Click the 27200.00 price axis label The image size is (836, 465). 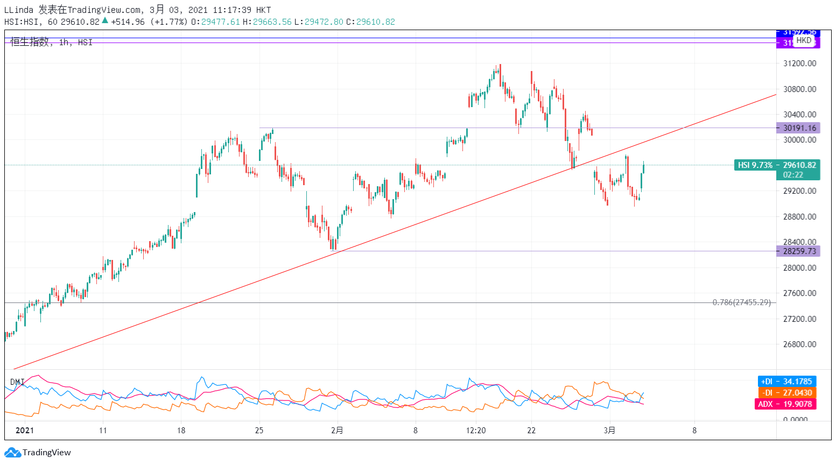click(799, 319)
